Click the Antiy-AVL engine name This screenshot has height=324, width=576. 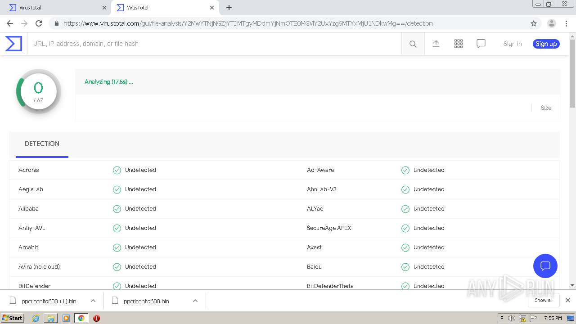coord(32,228)
